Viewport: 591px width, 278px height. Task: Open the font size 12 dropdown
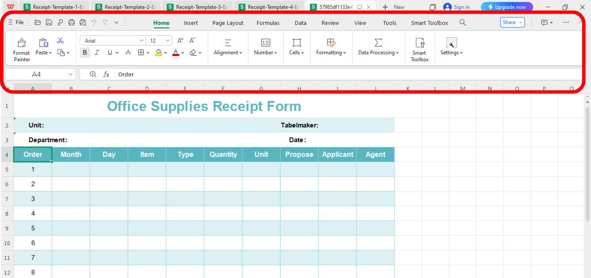click(167, 41)
